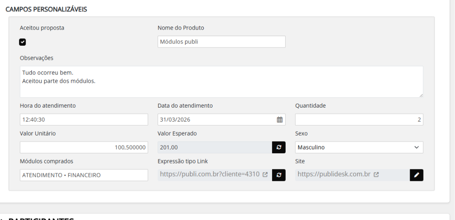Click the Nome do Produto input field
Viewport: 455px width, 220px height.
click(x=221, y=42)
